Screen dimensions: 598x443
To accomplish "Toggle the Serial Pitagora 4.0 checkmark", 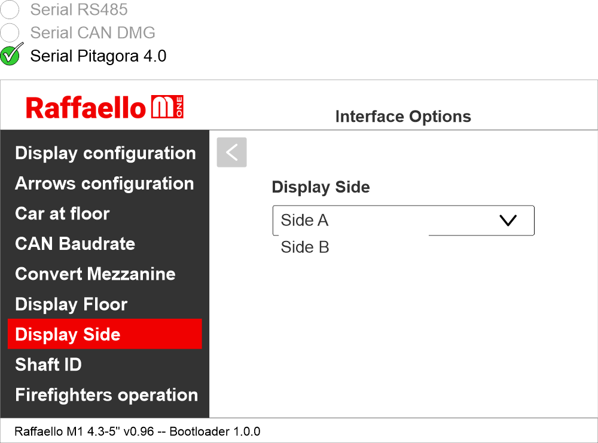I will 11,56.
